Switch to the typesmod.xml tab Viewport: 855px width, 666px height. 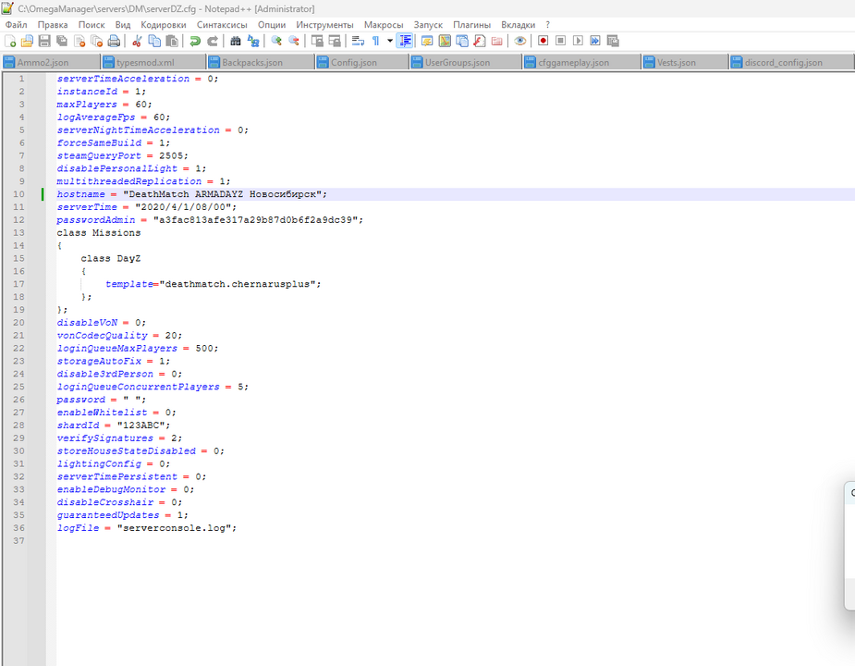[153, 62]
